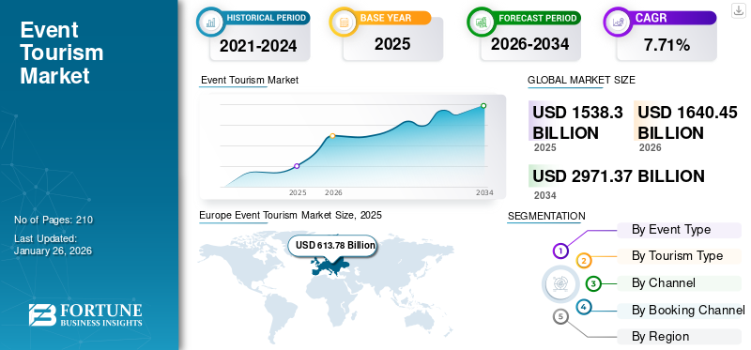This screenshot has height=350, width=751.
Task: Select the By Event Type segment
Action: (x=679, y=230)
